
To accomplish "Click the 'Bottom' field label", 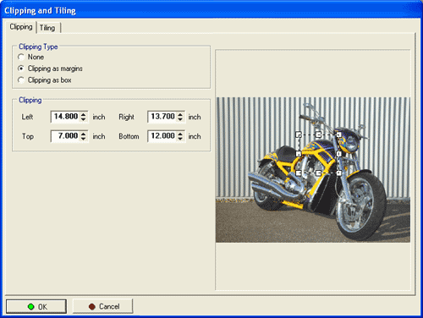I will click(129, 136).
